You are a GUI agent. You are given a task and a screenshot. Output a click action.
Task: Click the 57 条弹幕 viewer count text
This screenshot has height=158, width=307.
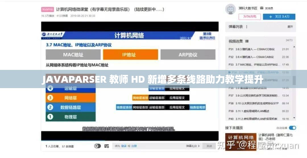(x=68, y=146)
